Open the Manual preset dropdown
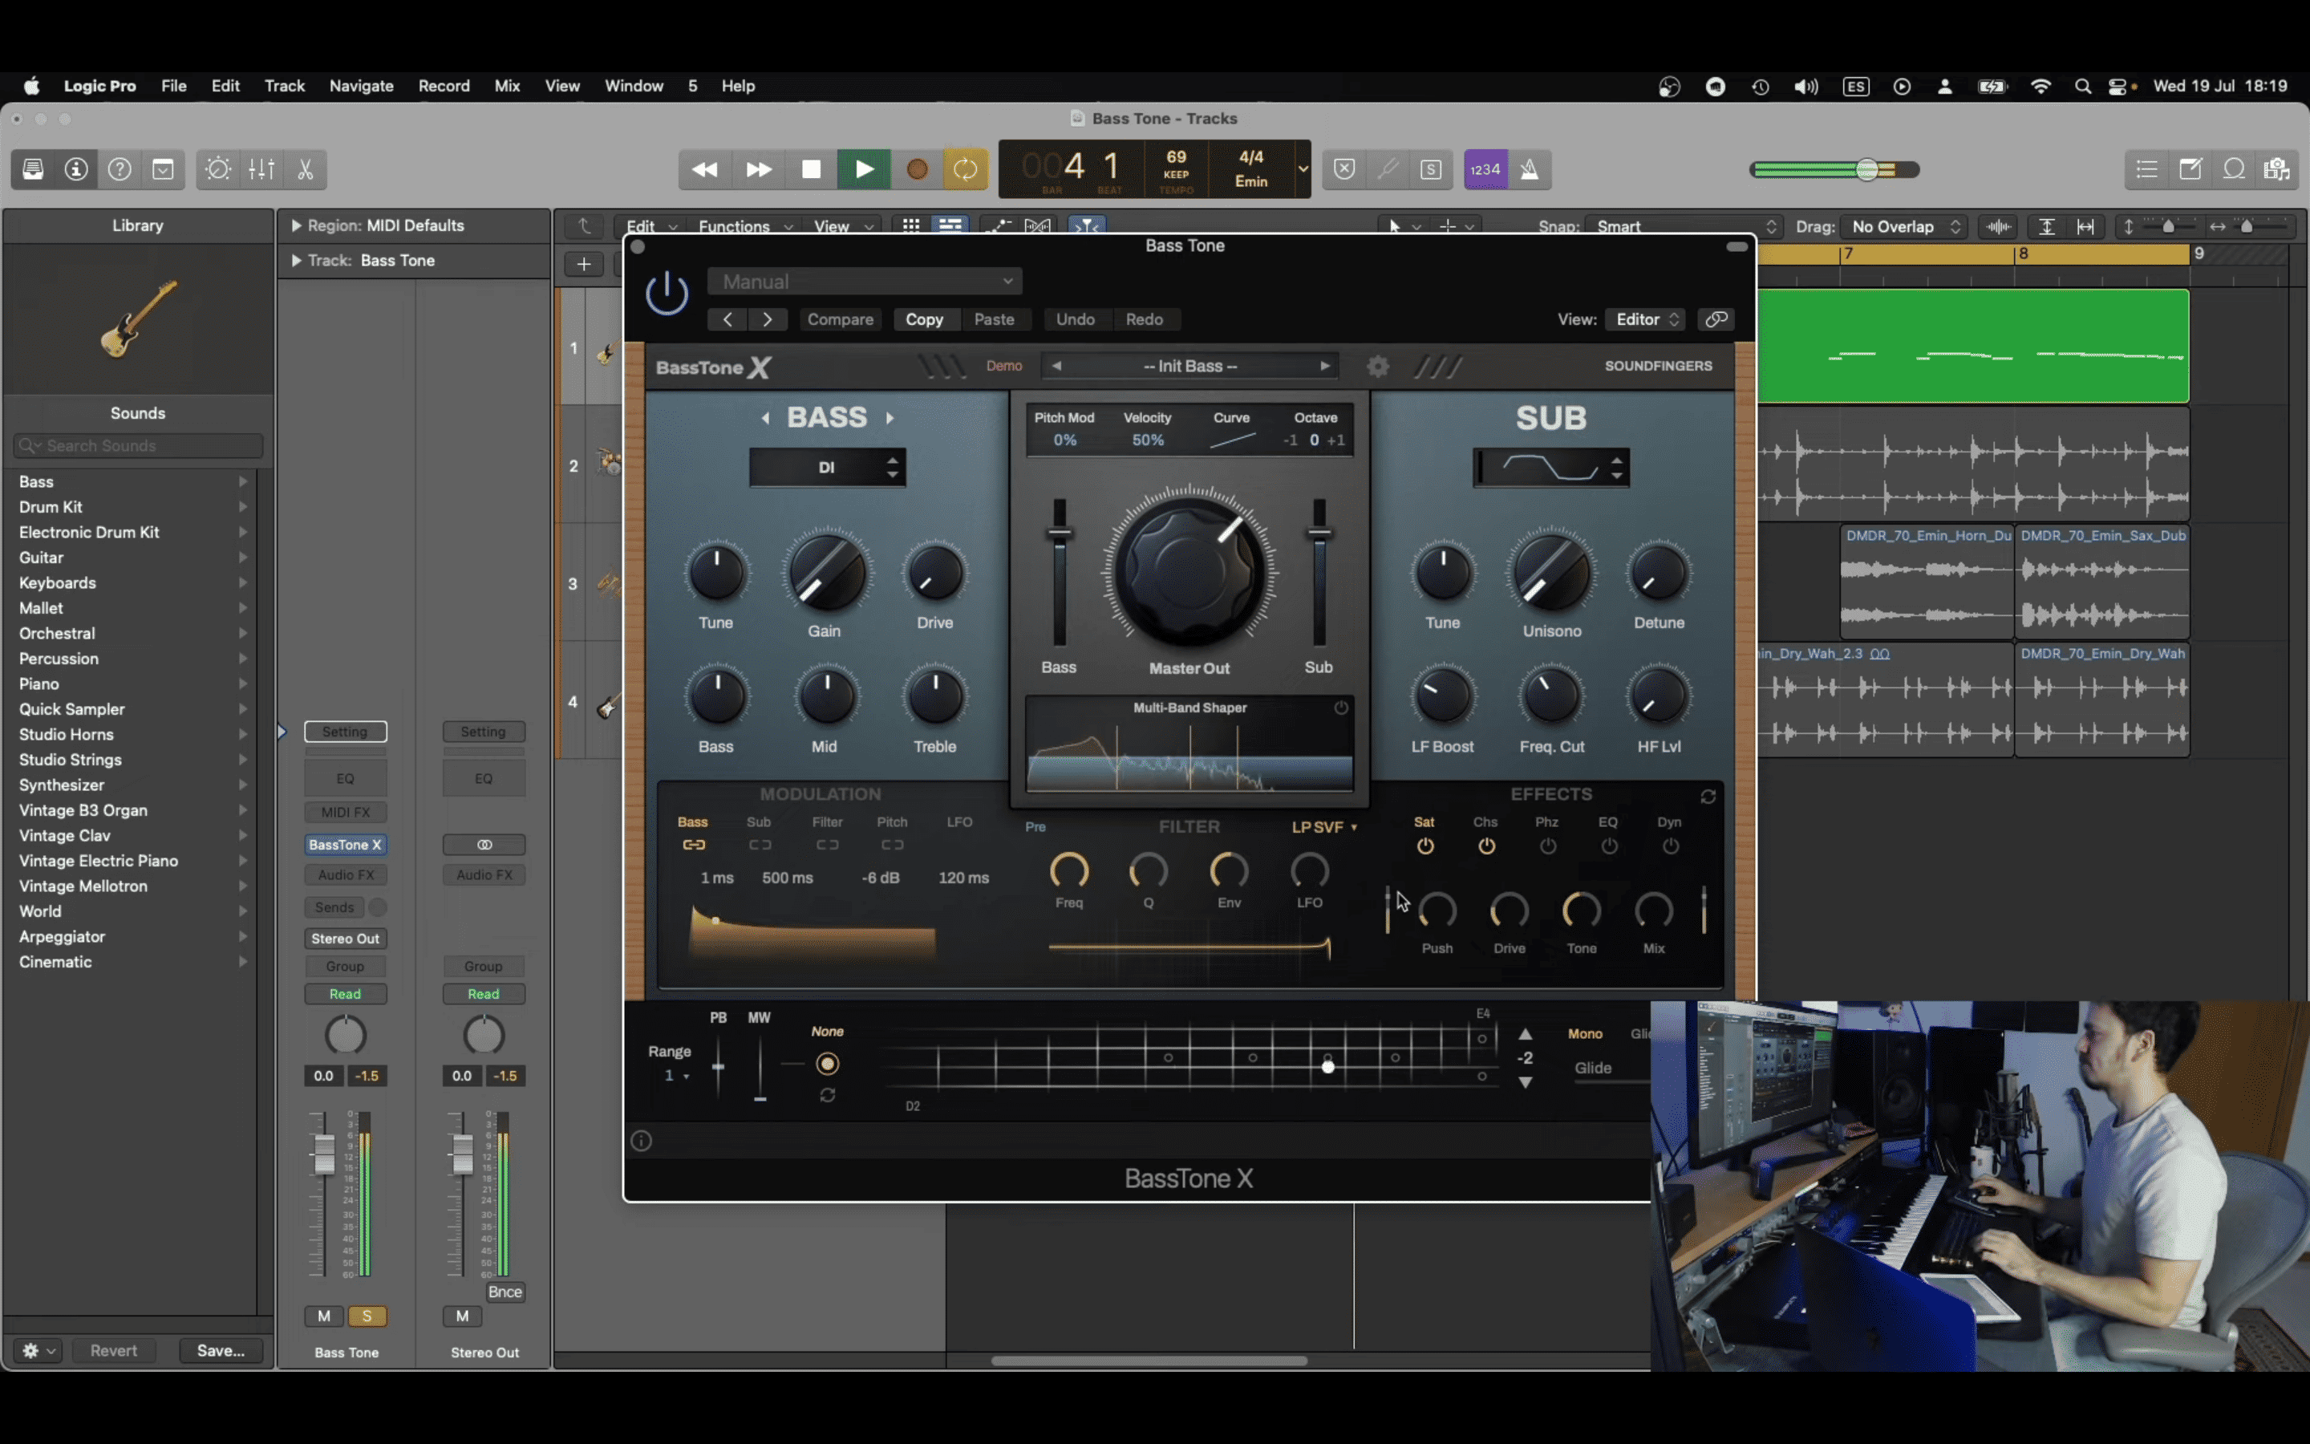The width and height of the screenshot is (2310, 1444). coord(865,282)
